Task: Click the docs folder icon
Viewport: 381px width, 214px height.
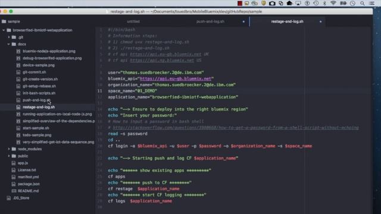Action: [x=14, y=44]
